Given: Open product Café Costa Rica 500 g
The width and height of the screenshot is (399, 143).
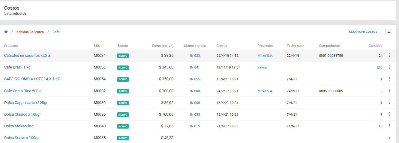Looking at the screenshot, I should click(x=23, y=91).
